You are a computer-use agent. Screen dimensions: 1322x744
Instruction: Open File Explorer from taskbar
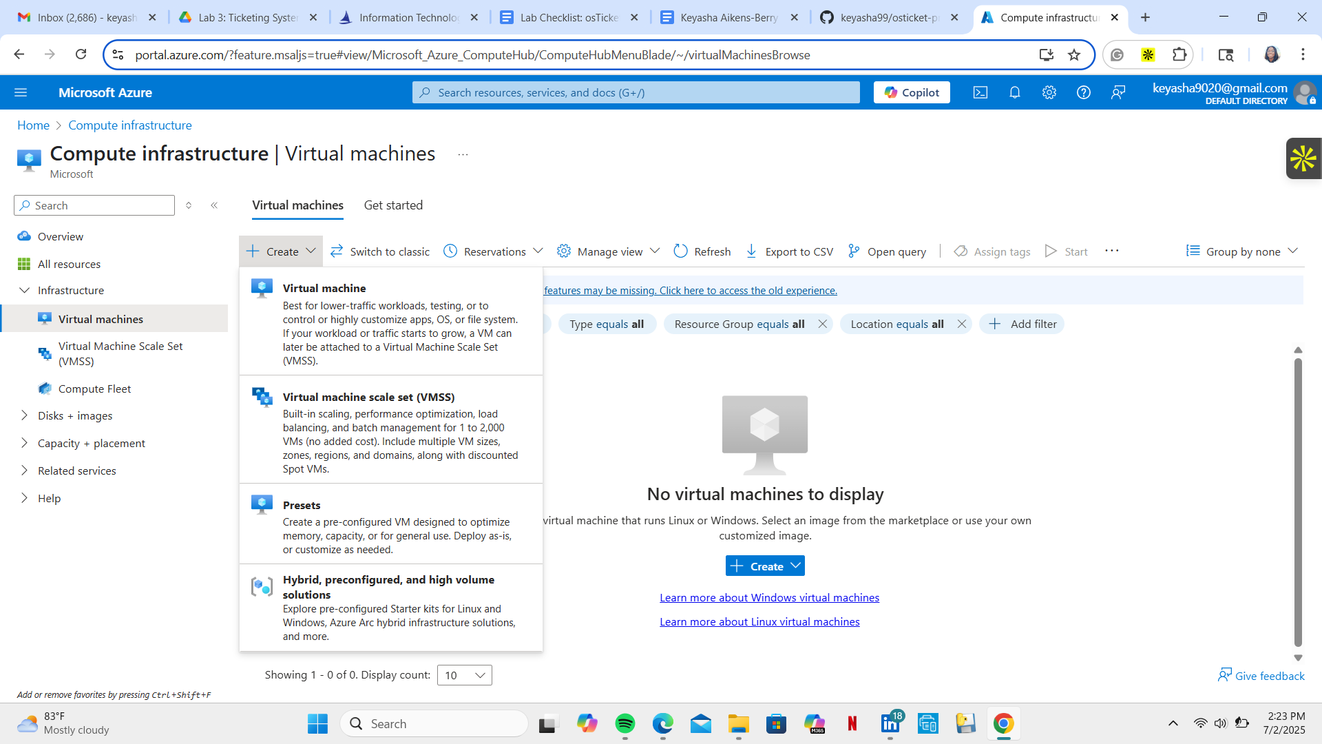point(738,723)
